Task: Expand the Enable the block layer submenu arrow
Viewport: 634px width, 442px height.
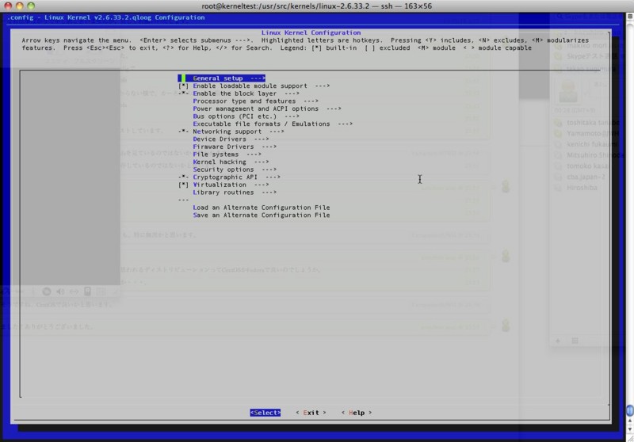Action: pyautogui.click(x=292, y=93)
